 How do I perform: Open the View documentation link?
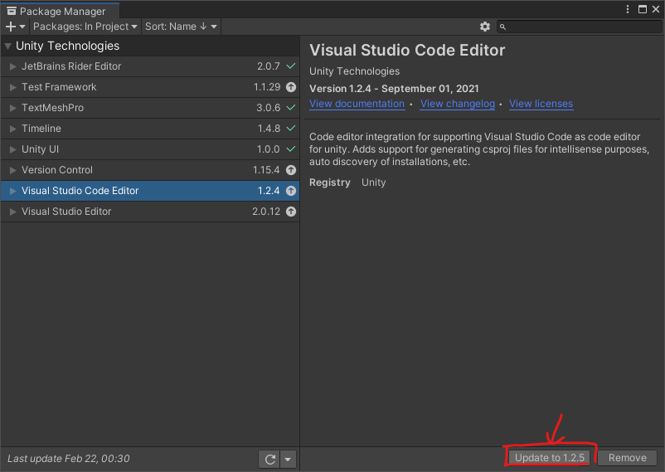[x=357, y=104]
